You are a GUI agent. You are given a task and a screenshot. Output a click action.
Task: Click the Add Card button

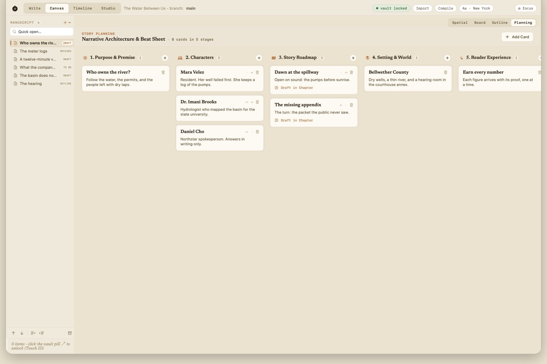tap(517, 37)
